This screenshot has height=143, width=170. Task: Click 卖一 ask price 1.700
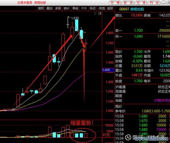coord(138,31)
